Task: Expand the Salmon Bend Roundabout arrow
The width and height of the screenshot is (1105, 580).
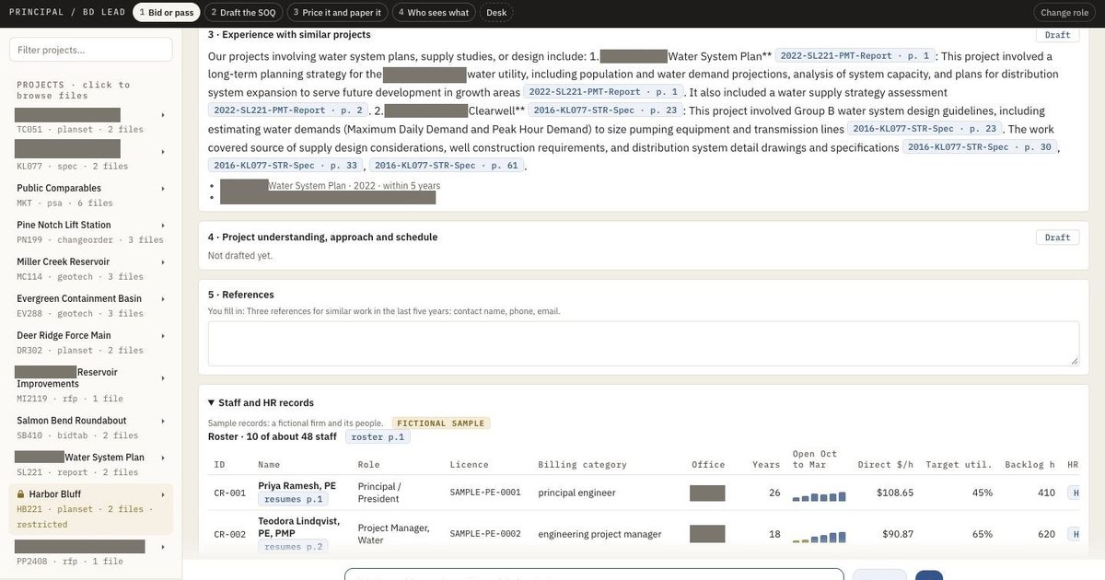Action: [x=163, y=421]
